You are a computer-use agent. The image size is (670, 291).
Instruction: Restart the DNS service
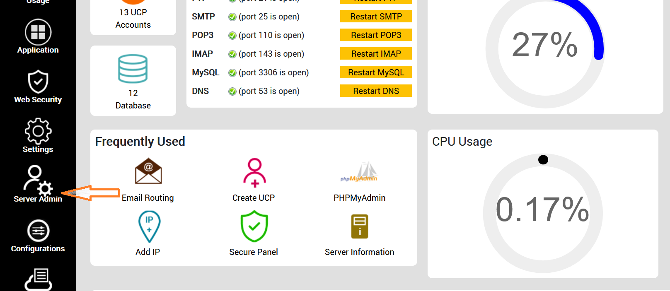coord(375,91)
